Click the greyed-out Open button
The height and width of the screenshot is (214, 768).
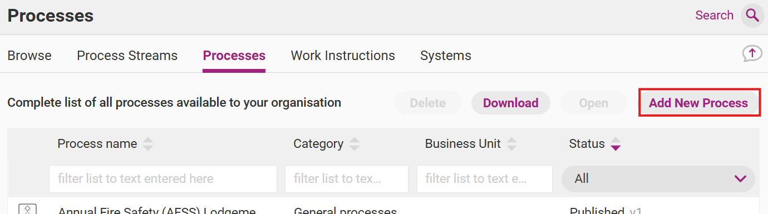(594, 103)
